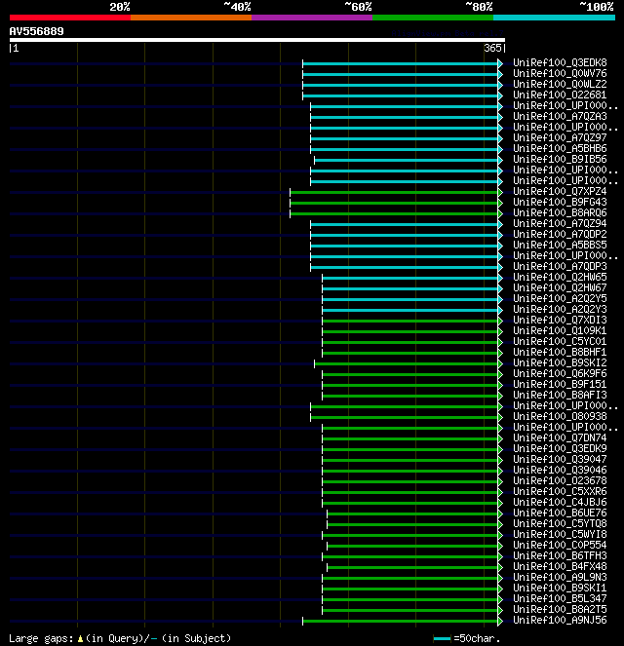Select the AV556889 query name
This screenshot has height=646, width=624.
click(x=37, y=31)
